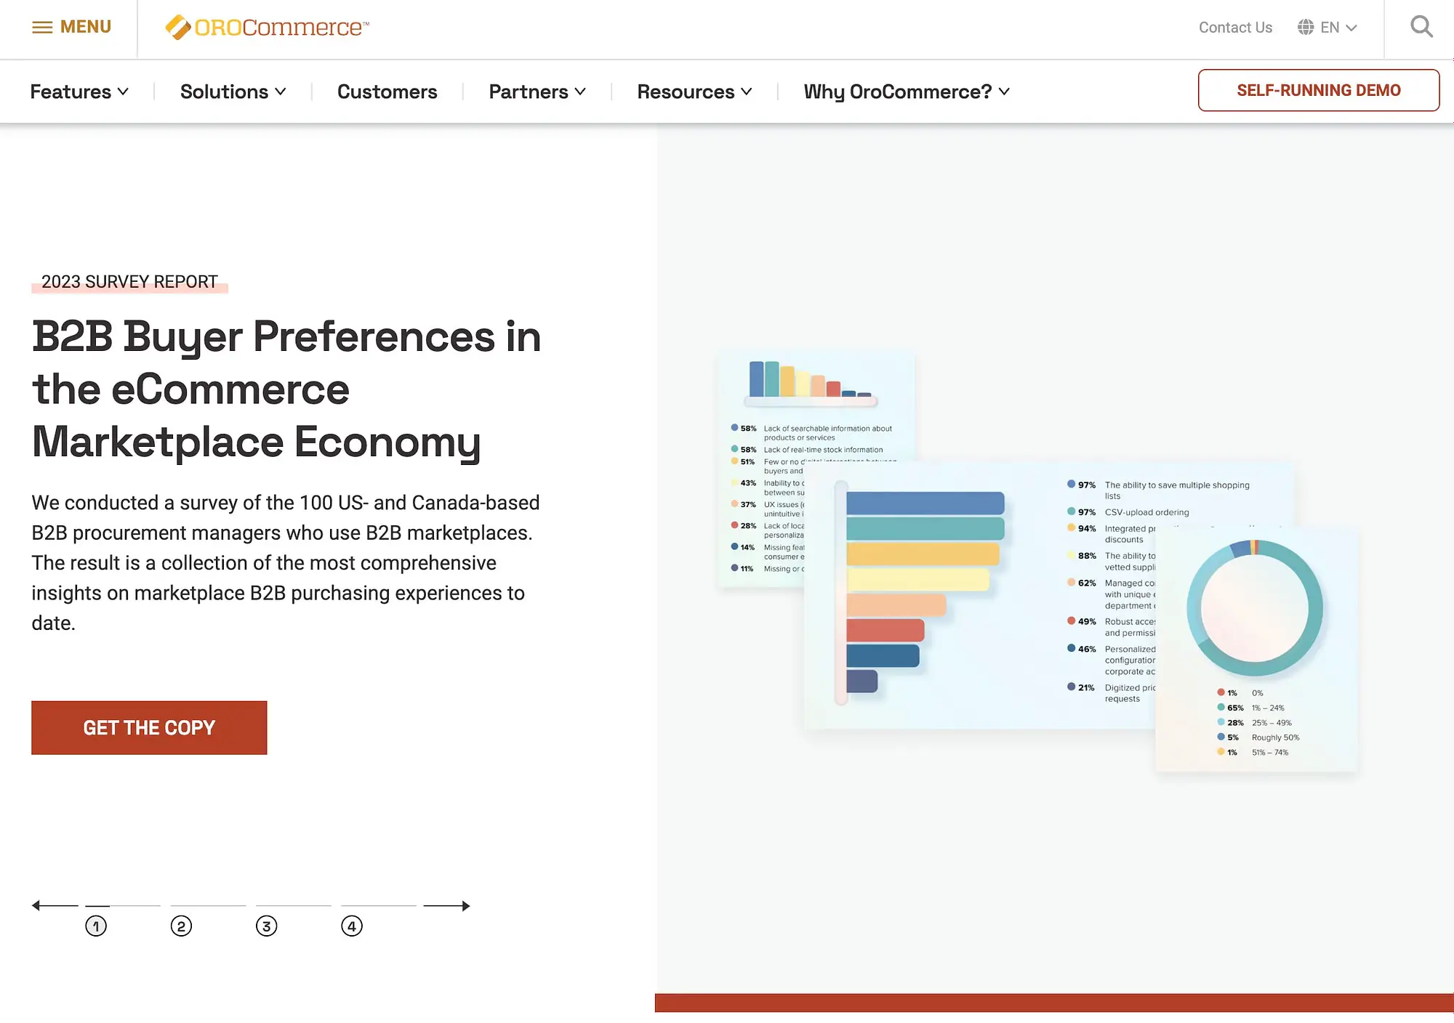Expand the Why OroCommerce dropdown
The height and width of the screenshot is (1023, 1454).
pyautogui.click(x=908, y=91)
